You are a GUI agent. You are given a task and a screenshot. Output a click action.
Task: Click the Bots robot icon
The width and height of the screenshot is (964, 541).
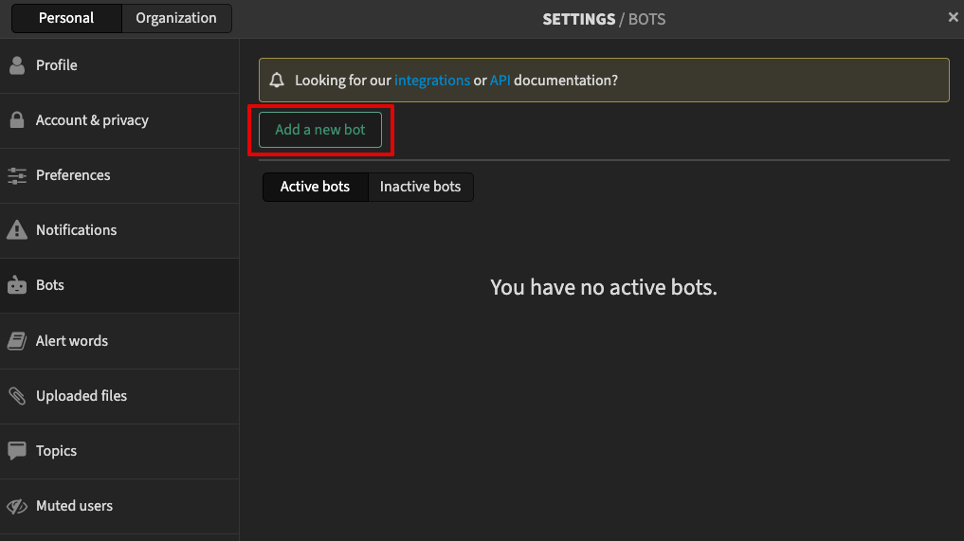[17, 285]
